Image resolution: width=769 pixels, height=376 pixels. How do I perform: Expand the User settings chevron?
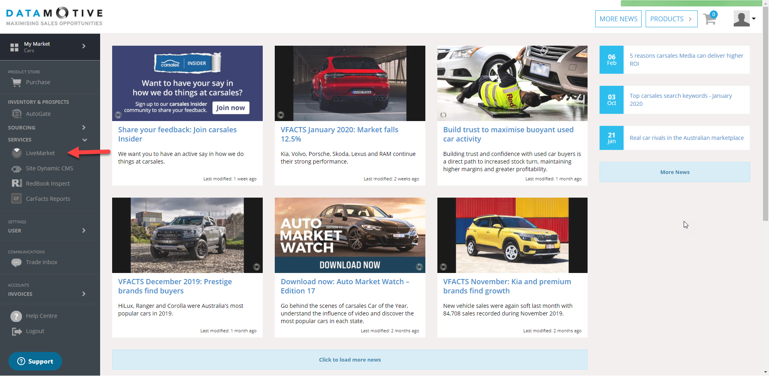pyautogui.click(x=84, y=230)
